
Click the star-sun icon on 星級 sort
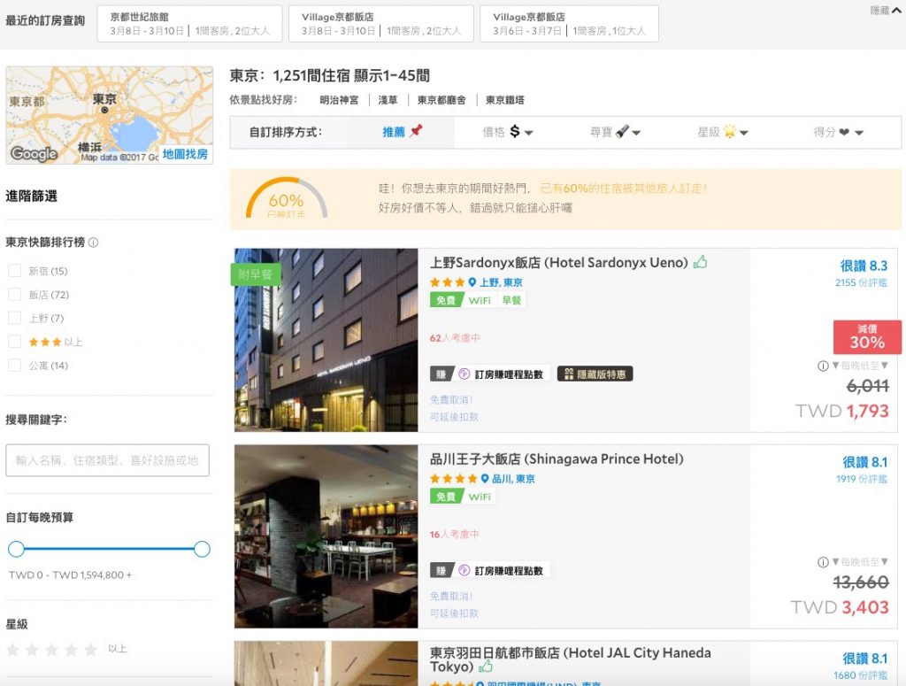(x=730, y=131)
